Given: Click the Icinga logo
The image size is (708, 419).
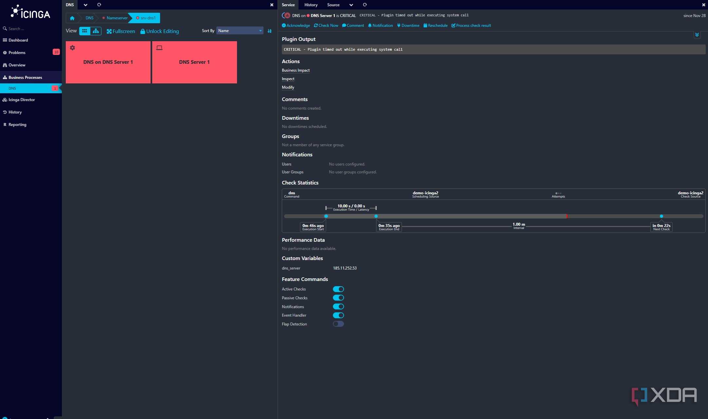Looking at the screenshot, I should point(30,12).
